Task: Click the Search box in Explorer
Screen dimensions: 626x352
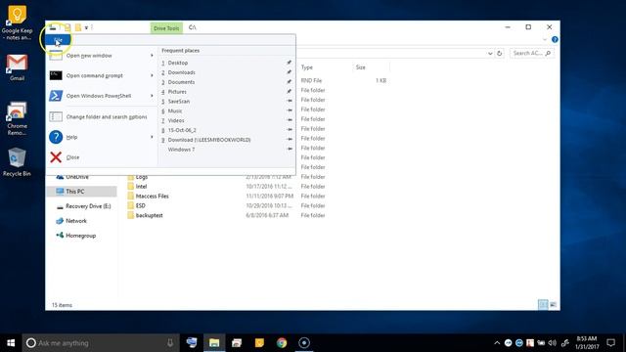Action: point(532,53)
